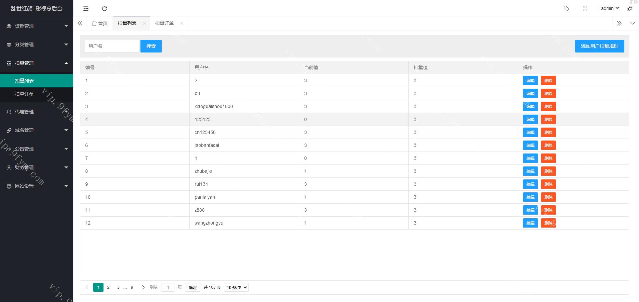Expand the 资源管理 sidebar menu

37,26
